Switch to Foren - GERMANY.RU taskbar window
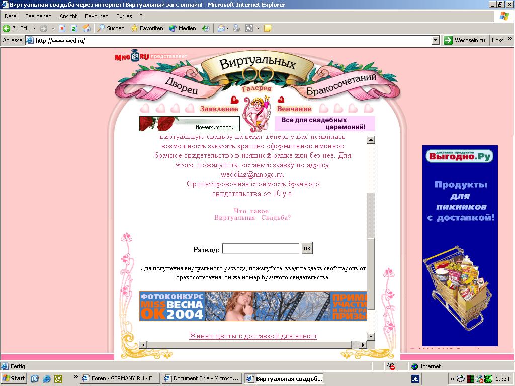The width and height of the screenshot is (515, 386). pos(120,378)
